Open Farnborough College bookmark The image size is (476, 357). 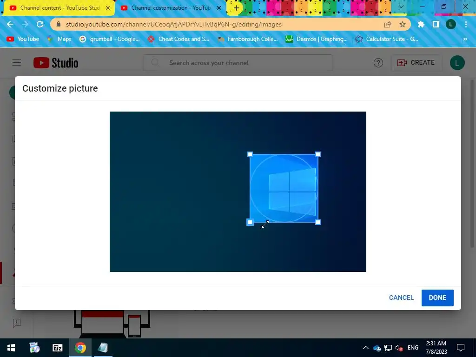click(x=248, y=39)
